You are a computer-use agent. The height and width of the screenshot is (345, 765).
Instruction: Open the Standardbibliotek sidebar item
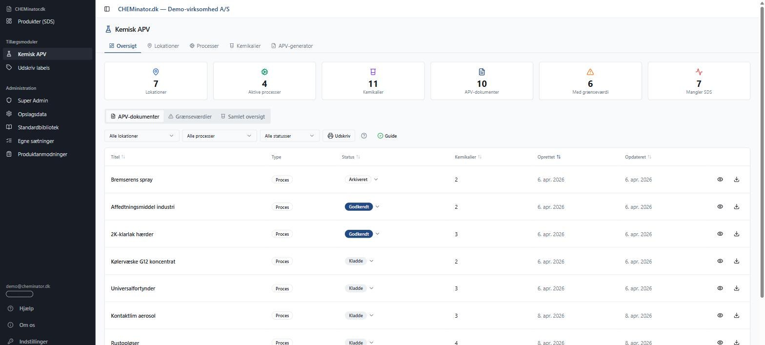point(47,127)
